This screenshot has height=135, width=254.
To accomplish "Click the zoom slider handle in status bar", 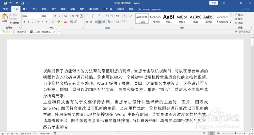I will tap(235, 133).
